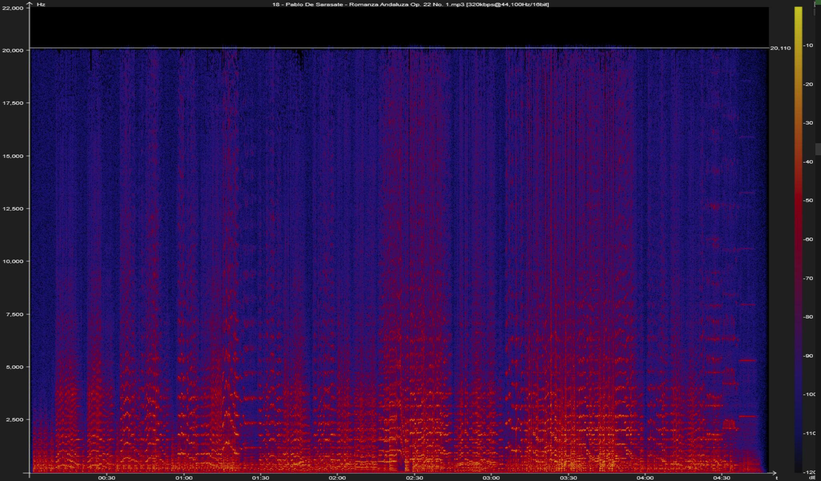The width and height of the screenshot is (821, 481).
Task: Click the 04:30 time axis marker
Action: pyautogui.click(x=722, y=478)
